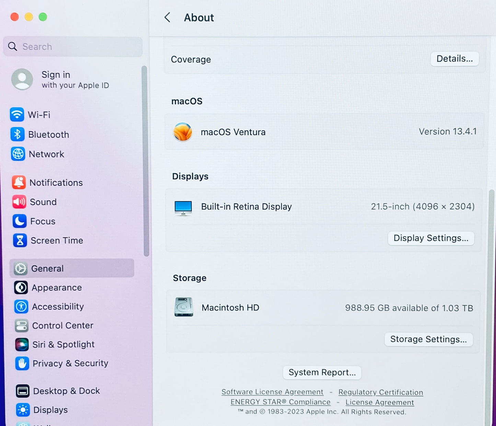Open the Focus label
Screen dimensions: 496x426
(x=43, y=221)
